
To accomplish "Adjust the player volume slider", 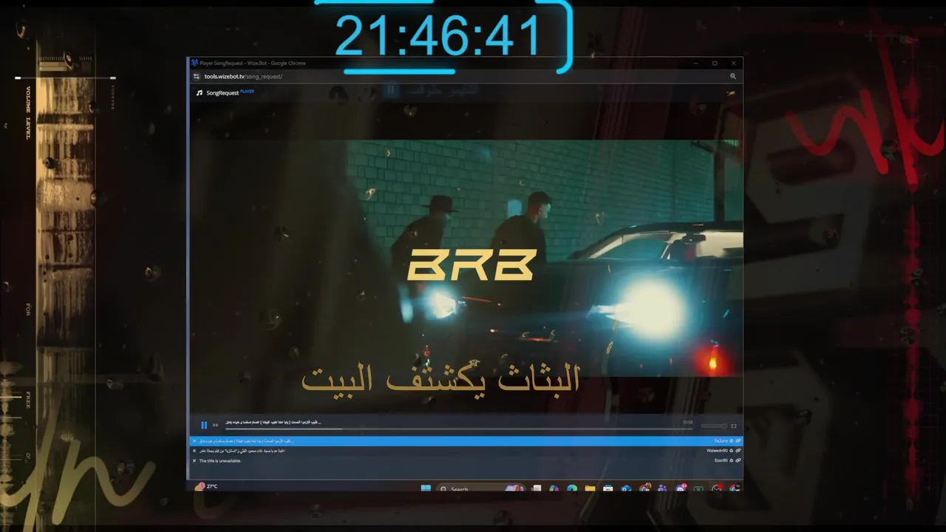I will [x=714, y=426].
